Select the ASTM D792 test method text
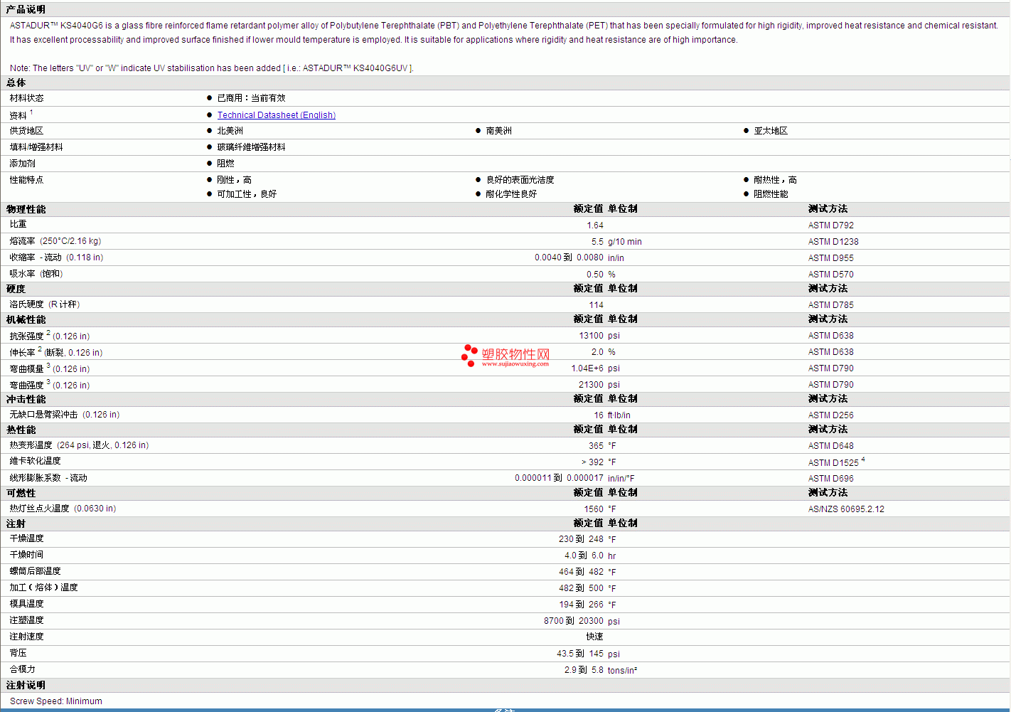The width and height of the screenshot is (1011, 712). (x=830, y=225)
